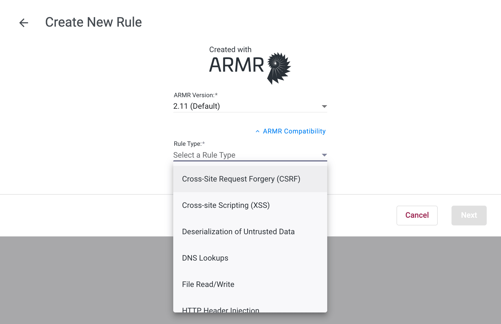Click the ARMR logo emblem
This screenshot has width=501, height=324.
pos(279,68)
